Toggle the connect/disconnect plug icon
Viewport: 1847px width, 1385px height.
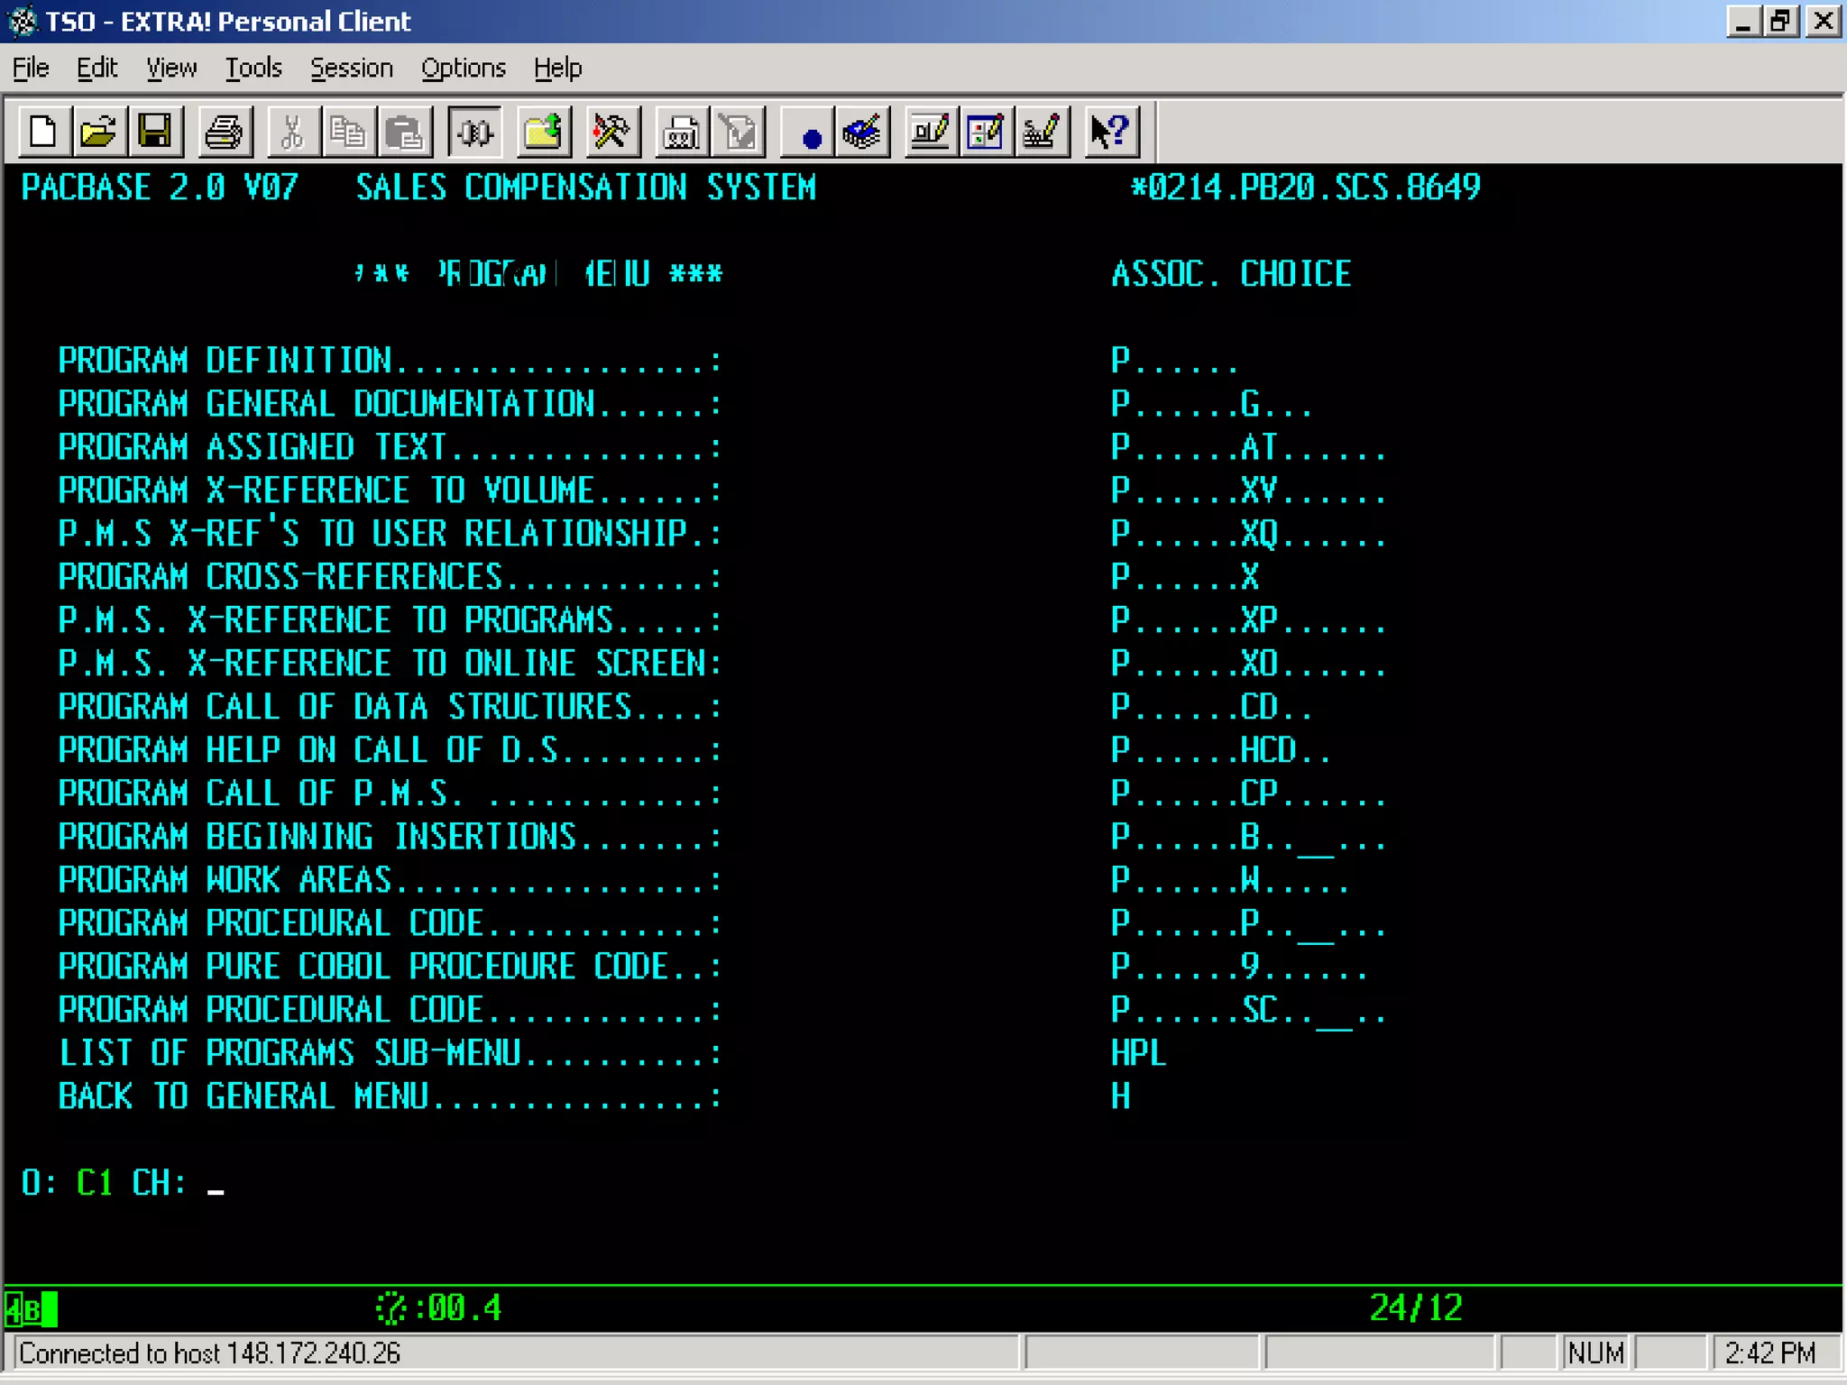pyautogui.click(x=474, y=133)
